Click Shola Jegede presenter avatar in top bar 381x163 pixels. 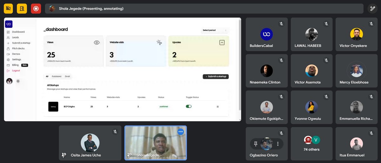52,9
